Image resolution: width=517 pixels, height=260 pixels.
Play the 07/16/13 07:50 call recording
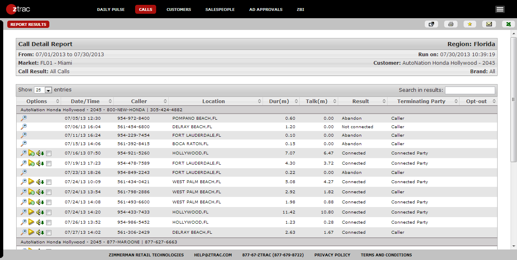pyautogui.click(x=32, y=153)
